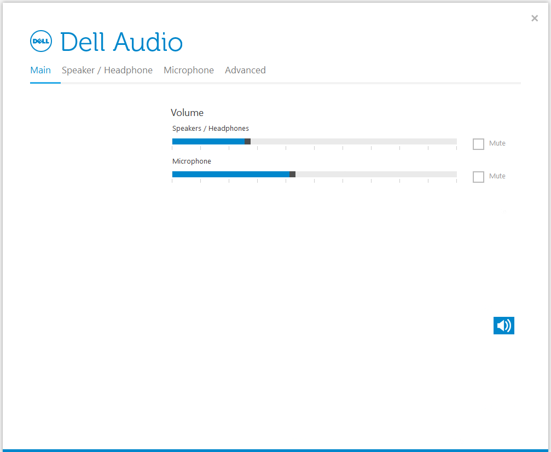Click the blue speaker volume icon

pyautogui.click(x=503, y=326)
